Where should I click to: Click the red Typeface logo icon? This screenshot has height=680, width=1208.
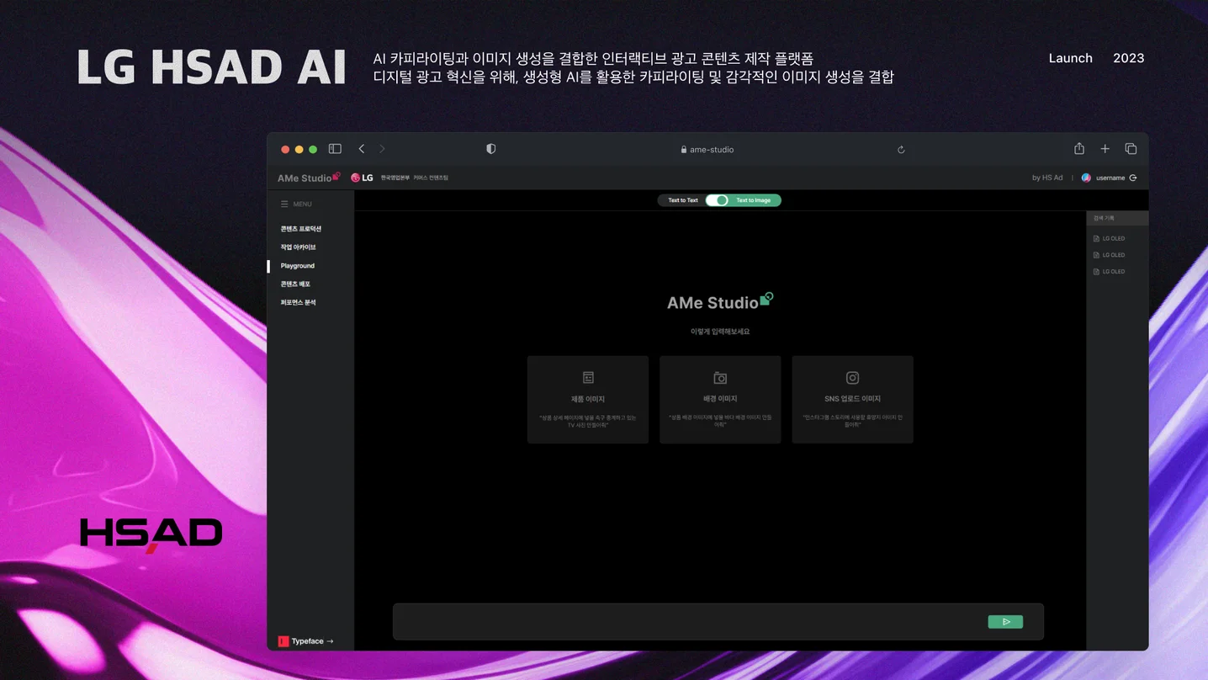[x=283, y=641]
